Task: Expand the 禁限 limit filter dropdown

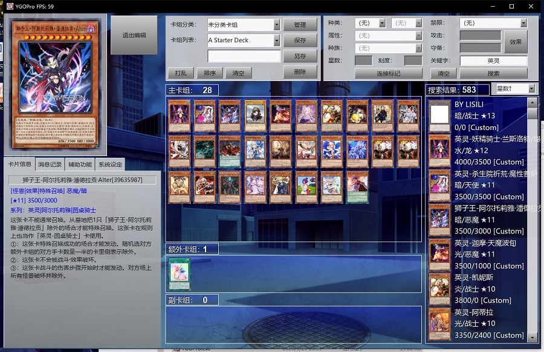Action: (523, 23)
